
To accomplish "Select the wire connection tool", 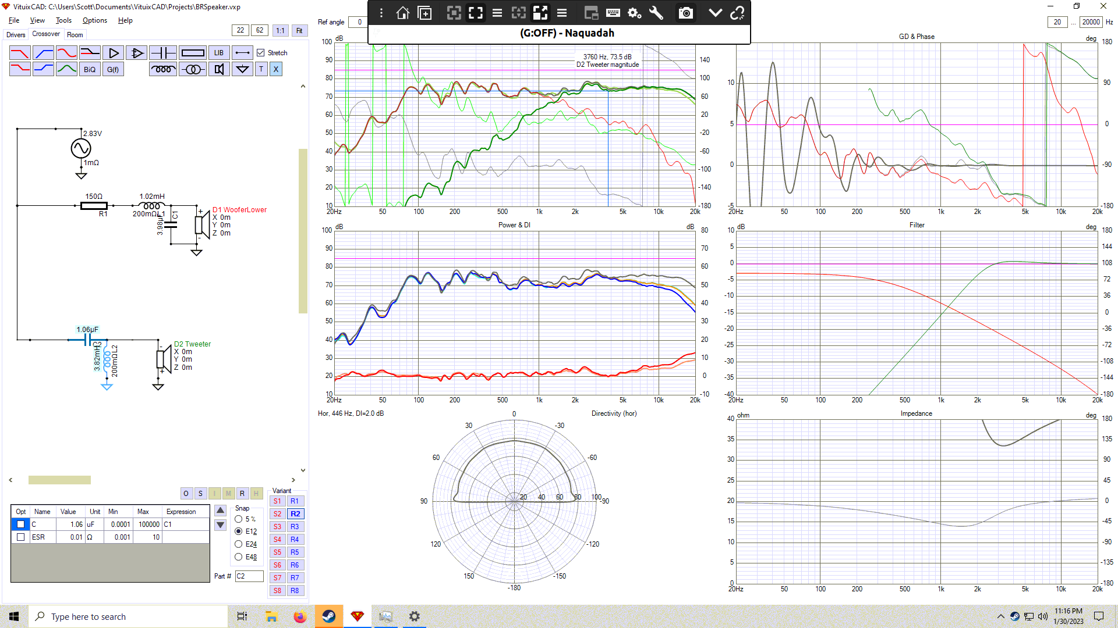I will [x=243, y=53].
